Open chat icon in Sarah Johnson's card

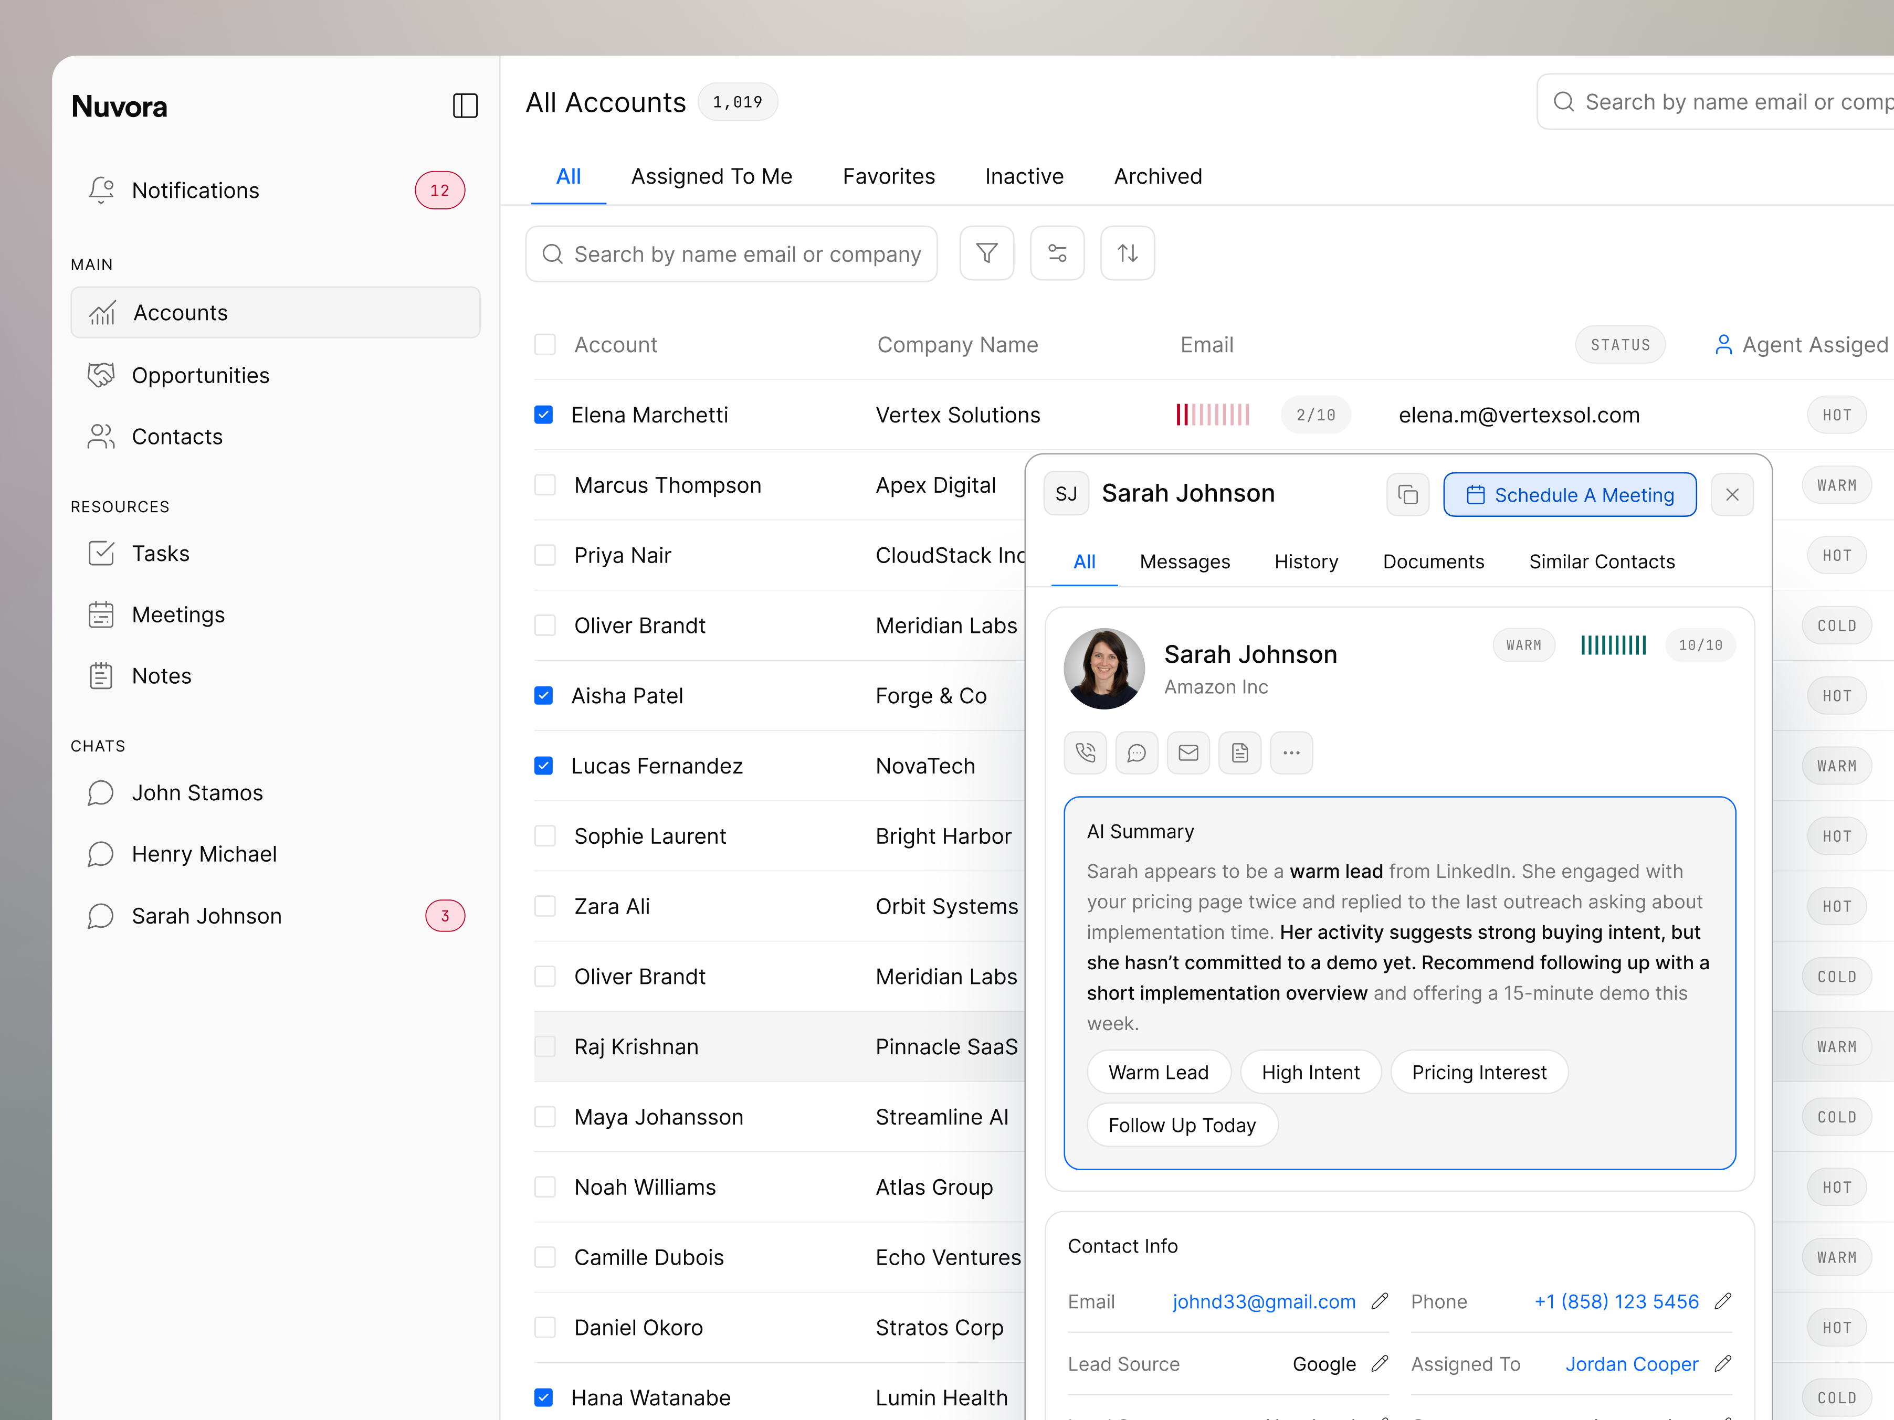(x=1136, y=753)
